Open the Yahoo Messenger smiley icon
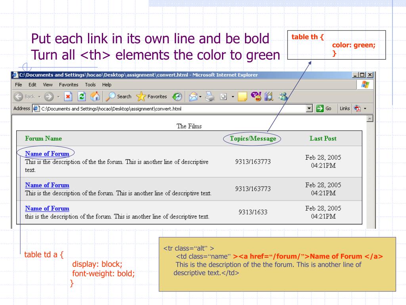Screen dimensions: 406x305 [x=256, y=97]
